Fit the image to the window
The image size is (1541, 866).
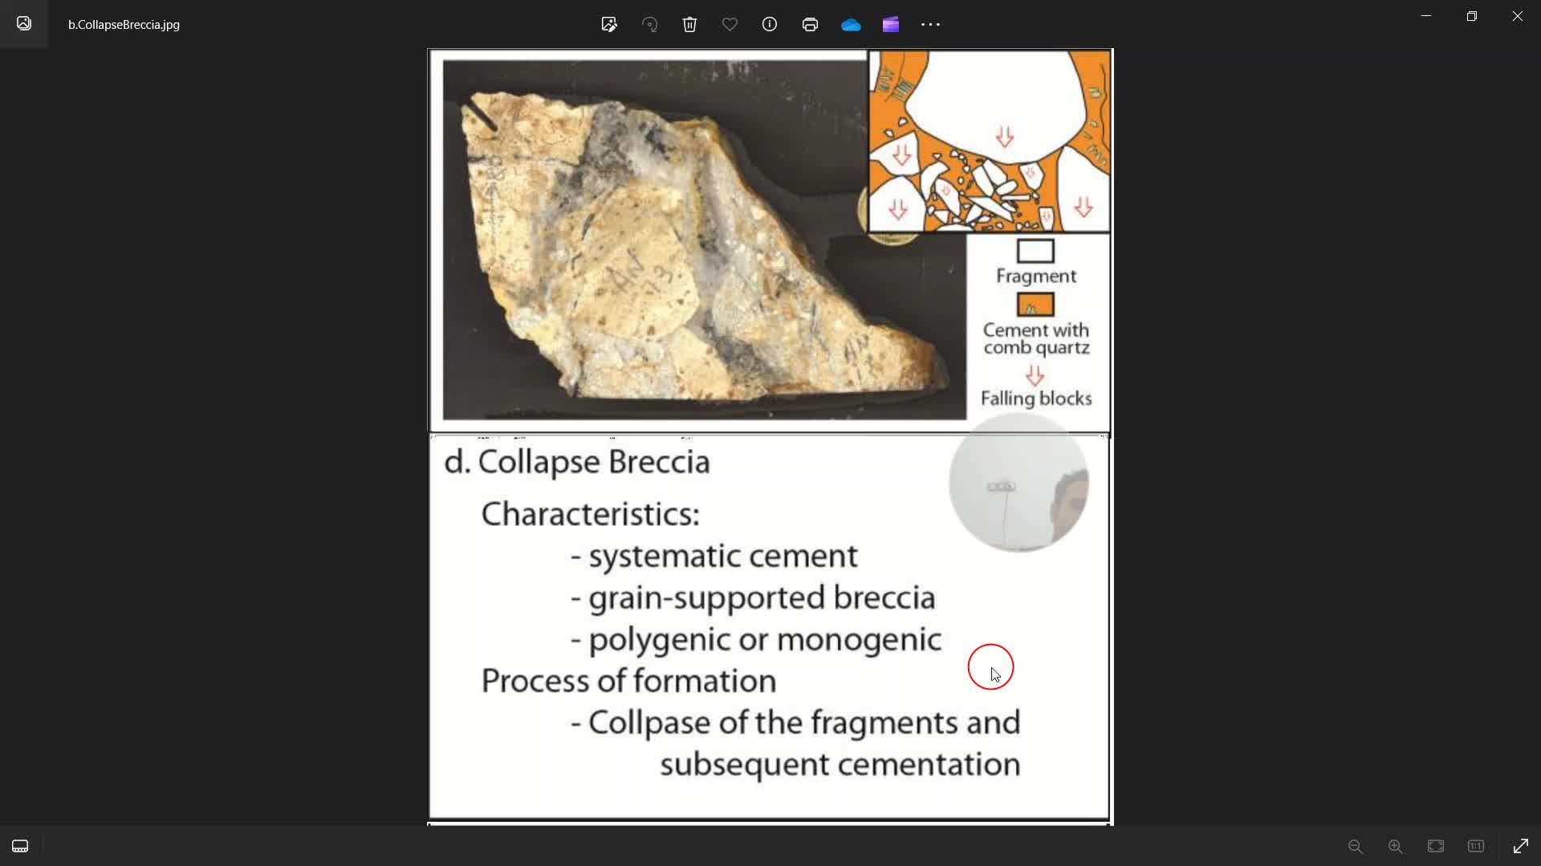coord(1436,846)
